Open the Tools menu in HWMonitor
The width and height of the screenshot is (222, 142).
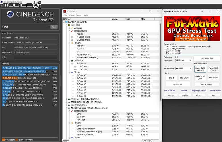(x=79, y=15)
